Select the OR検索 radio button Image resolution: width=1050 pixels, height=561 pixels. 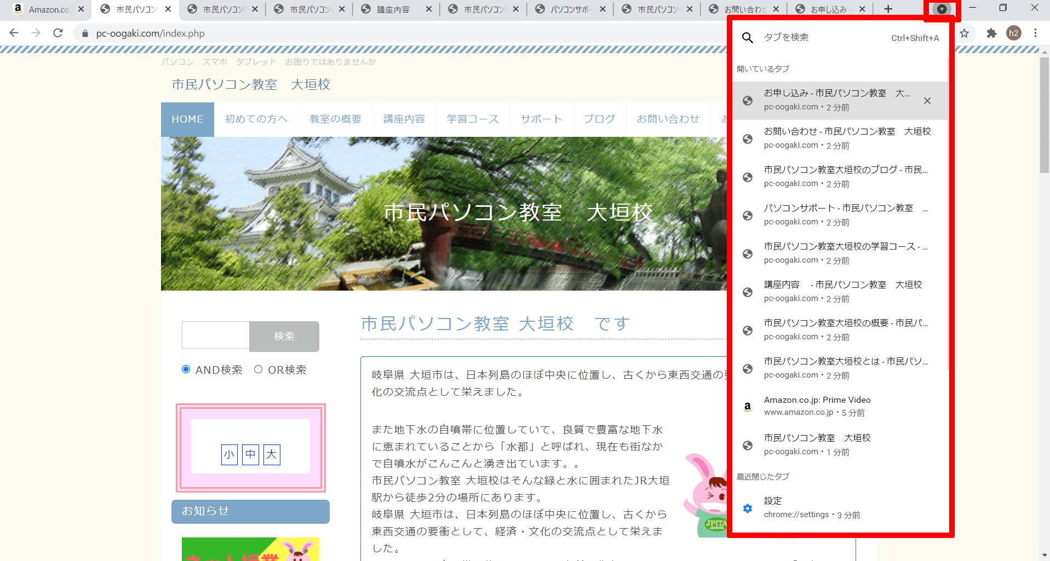(259, 369)
